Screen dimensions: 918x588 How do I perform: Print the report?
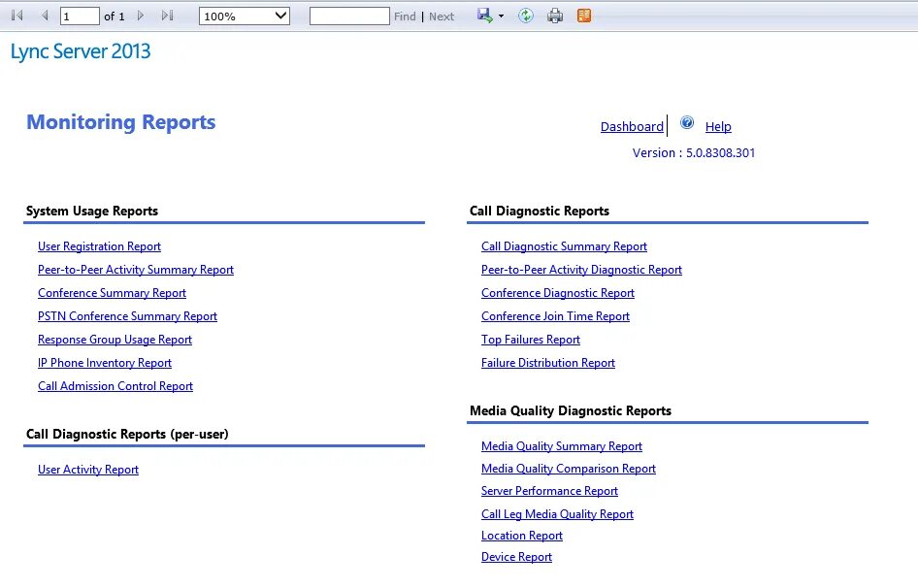[x=555, y=16]
